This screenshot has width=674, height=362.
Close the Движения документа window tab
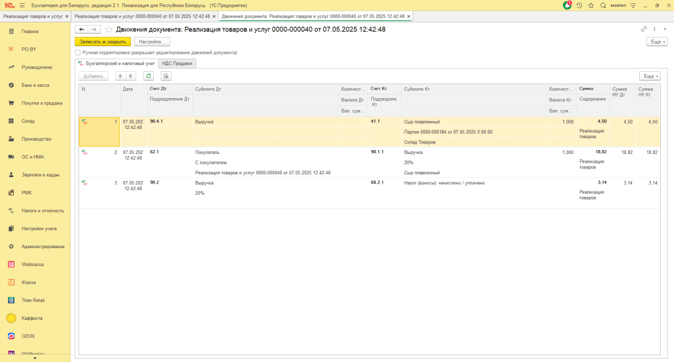[x=408, y=16]
